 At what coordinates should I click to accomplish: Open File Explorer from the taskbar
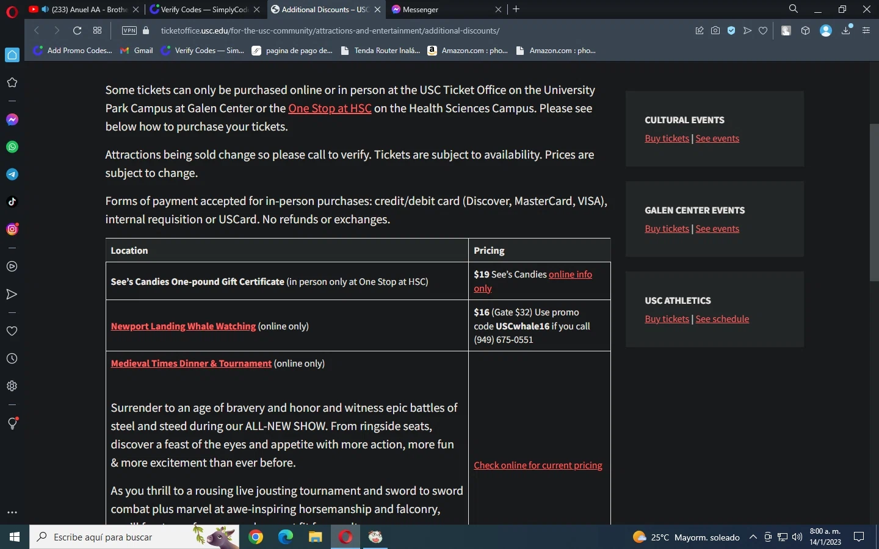coord(315,537)
